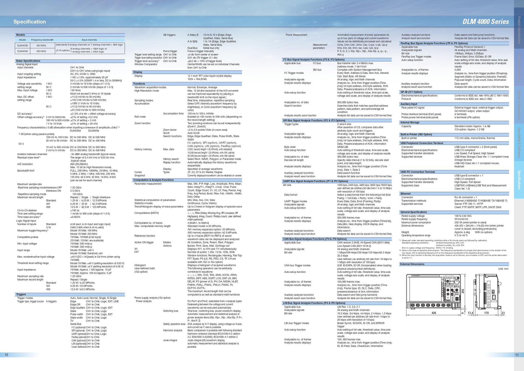Click "Standard model: Approx. 1.8 GB" capacity text

pyautogui.click(x=472, y=126)
